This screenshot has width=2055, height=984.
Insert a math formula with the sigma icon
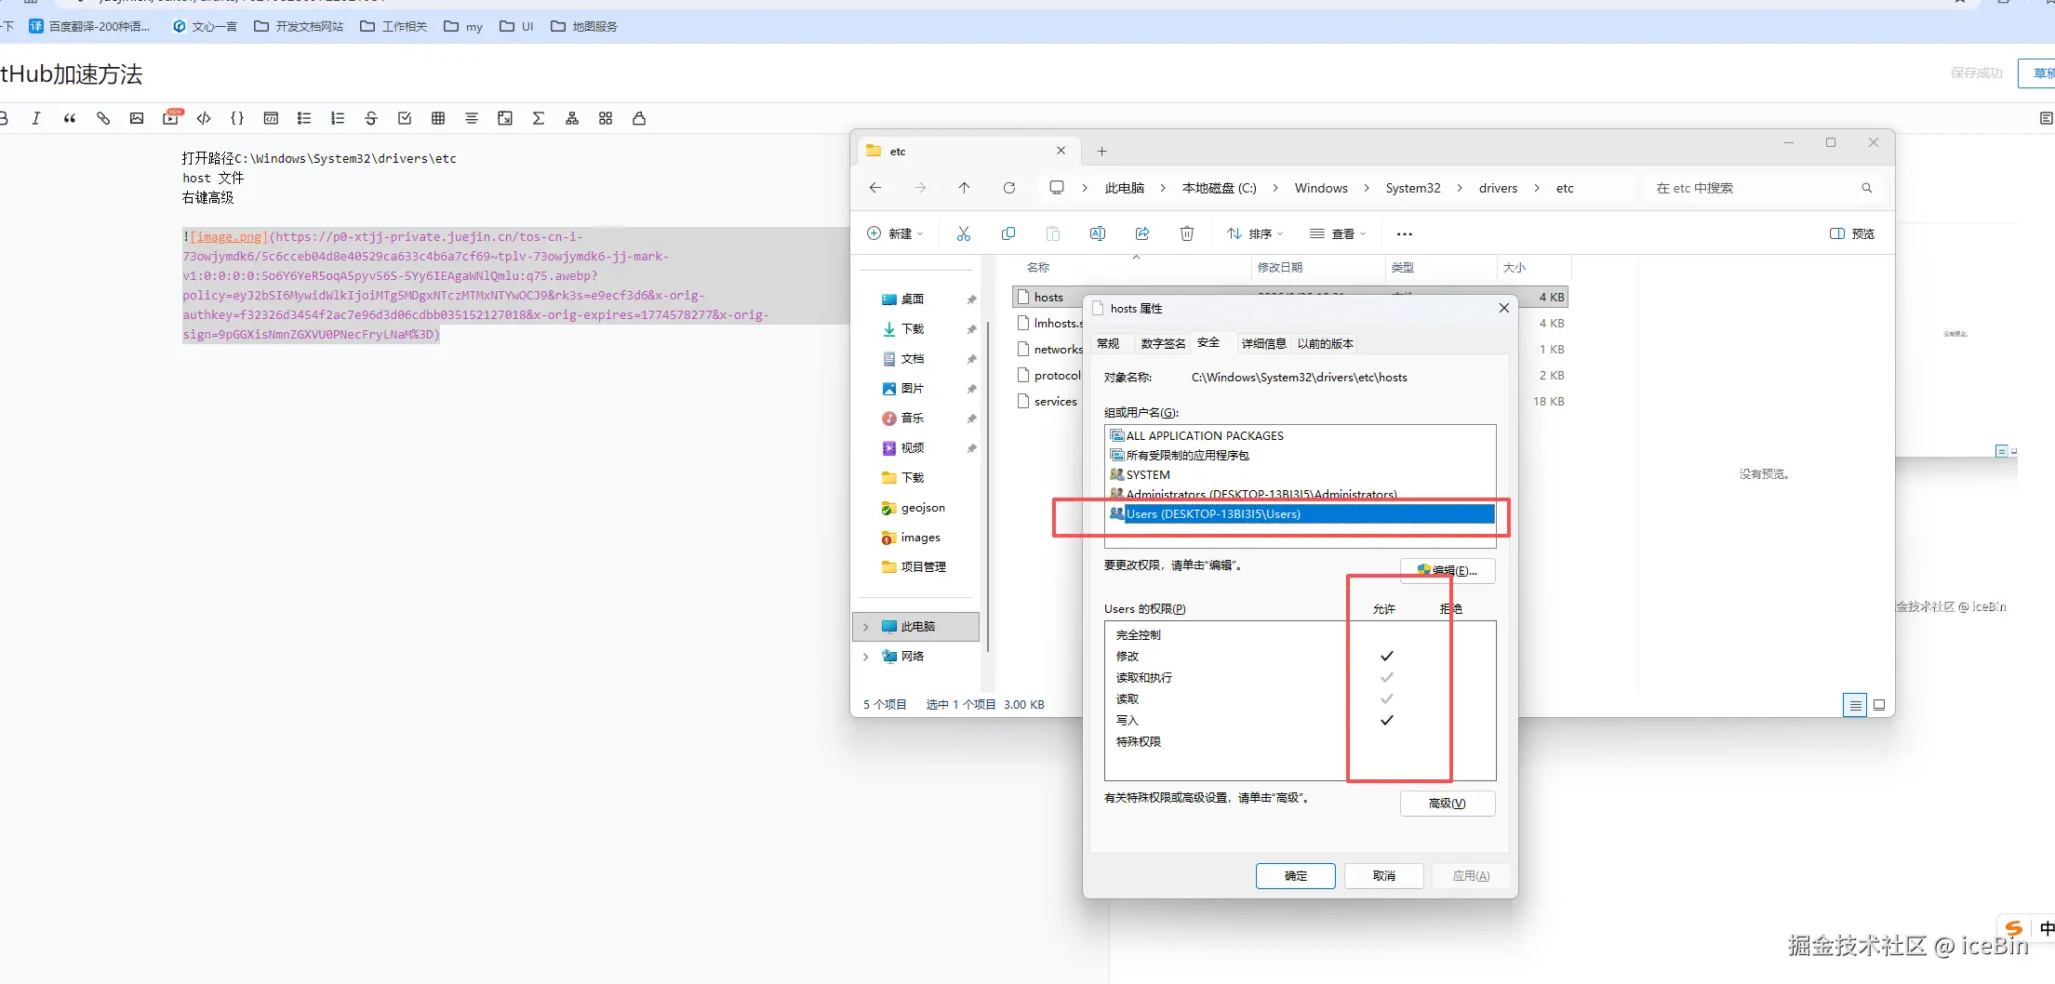(539, 118)
